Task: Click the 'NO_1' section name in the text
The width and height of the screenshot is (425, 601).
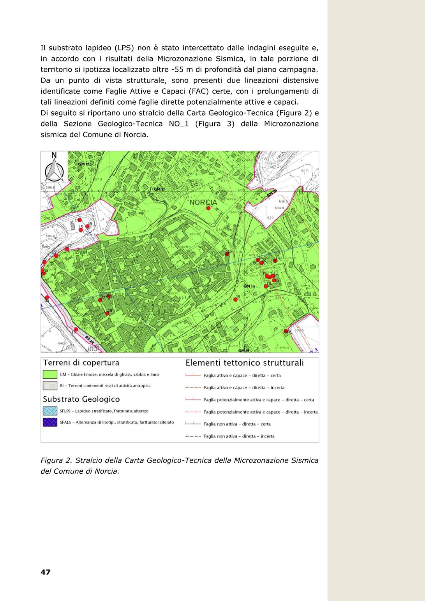Action: click(x=179, y=124)
